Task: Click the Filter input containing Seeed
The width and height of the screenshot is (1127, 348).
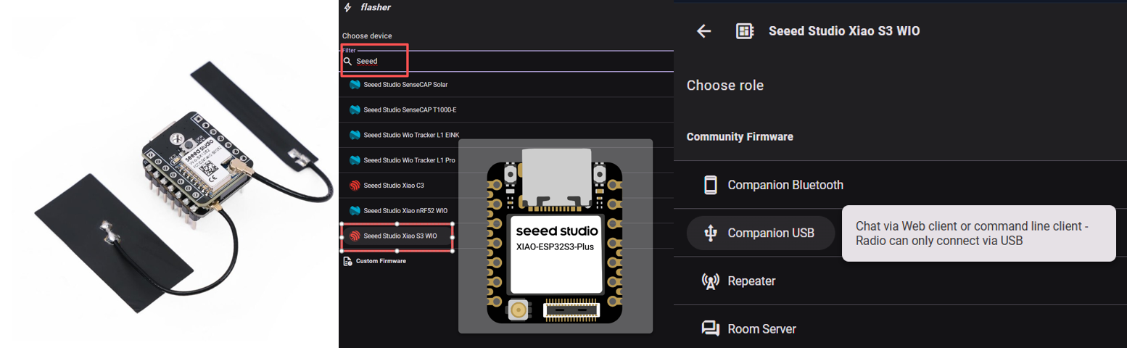Action: [x=508, y=62]
